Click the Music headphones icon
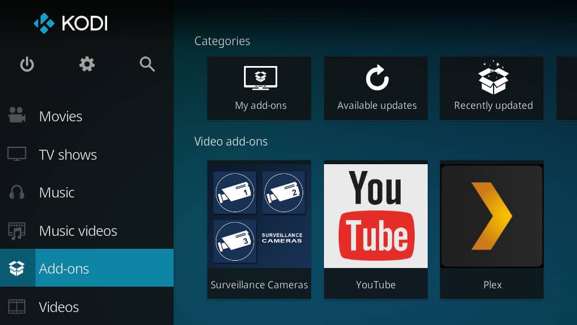577x325 pixels. tap(16, 192)
